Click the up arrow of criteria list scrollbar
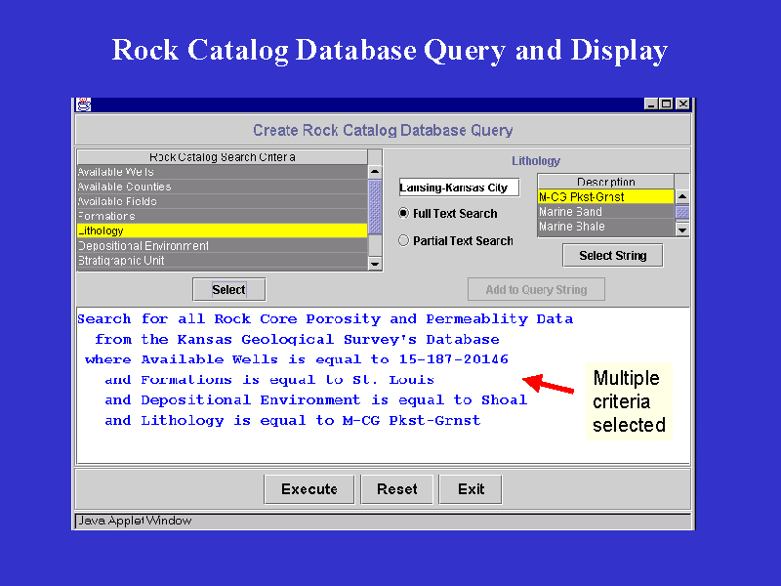Screen dimensions: 781x586 [375, 172]
